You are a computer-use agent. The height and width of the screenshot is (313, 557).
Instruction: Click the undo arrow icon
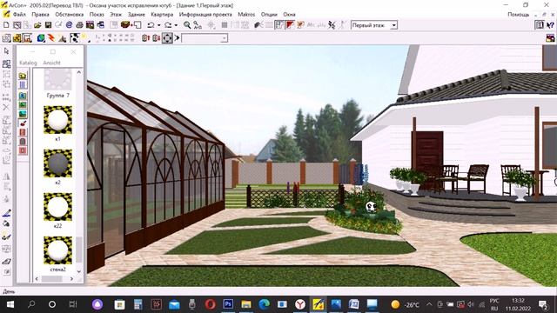151,25
